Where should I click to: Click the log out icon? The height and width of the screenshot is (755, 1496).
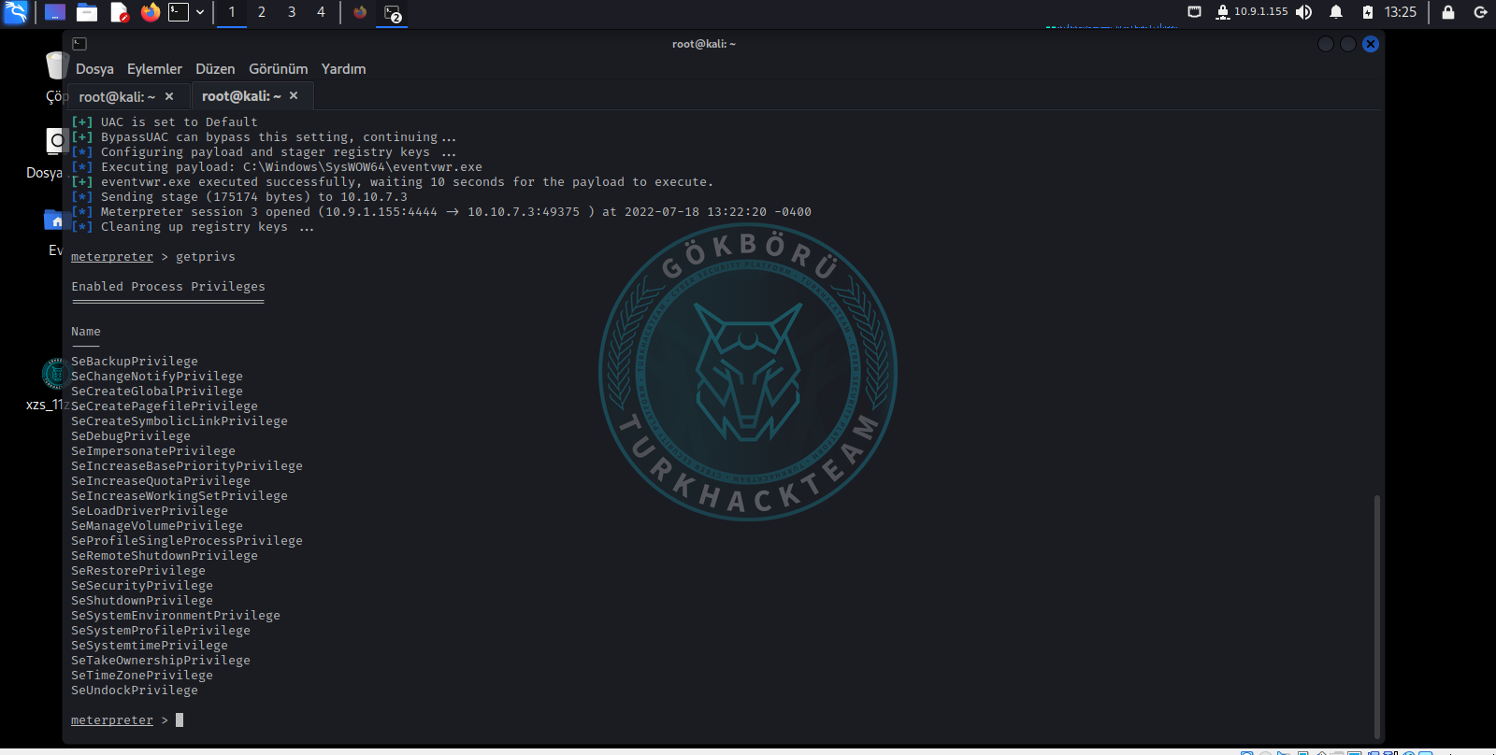(x=1480, y=12)
